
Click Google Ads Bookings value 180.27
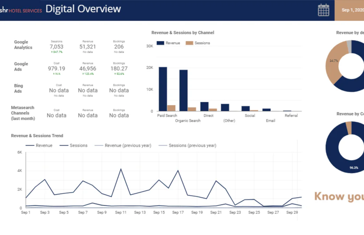(119, 68)
